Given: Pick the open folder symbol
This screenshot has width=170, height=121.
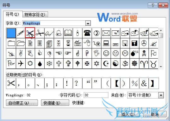Looking at the screenshot, I should (21, 43).
